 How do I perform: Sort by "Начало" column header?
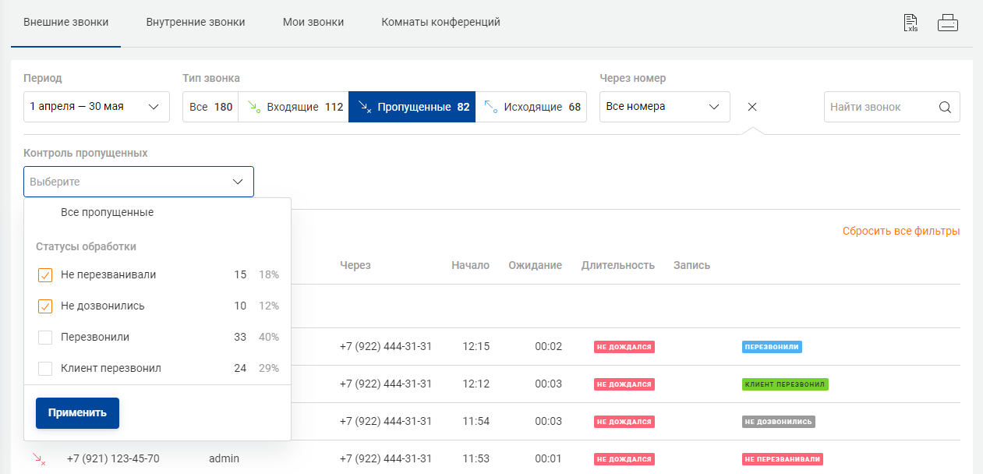[x=470, y=265]
